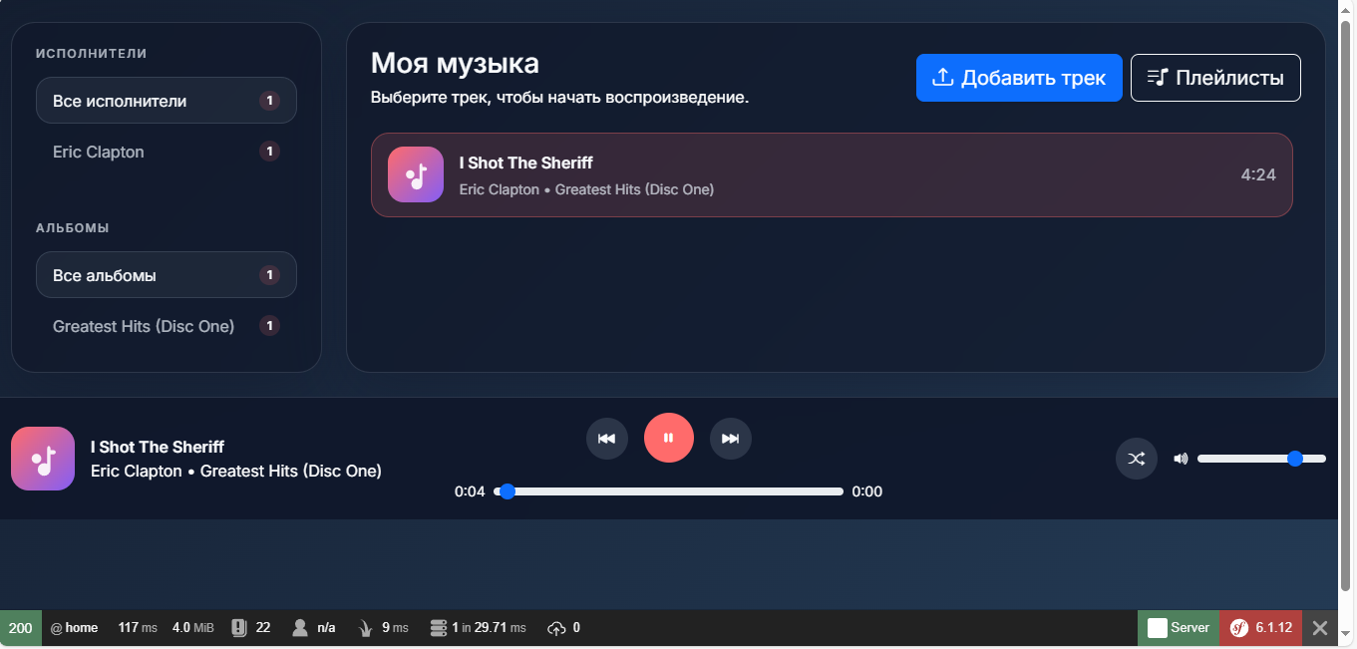Open the logs icon showing 22
The width and height of the screenshot is (1357, 649).
coord(251,628)
